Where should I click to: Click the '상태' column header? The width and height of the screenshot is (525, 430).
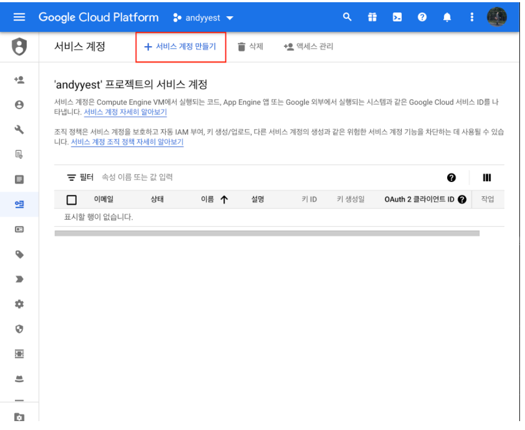pyautogui.click(x=157, y=200)
